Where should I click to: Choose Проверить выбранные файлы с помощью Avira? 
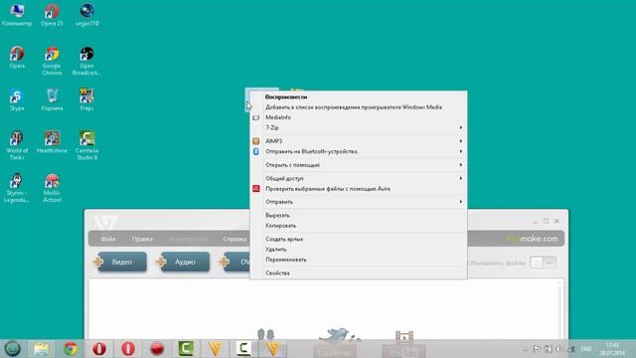[359, 189]
